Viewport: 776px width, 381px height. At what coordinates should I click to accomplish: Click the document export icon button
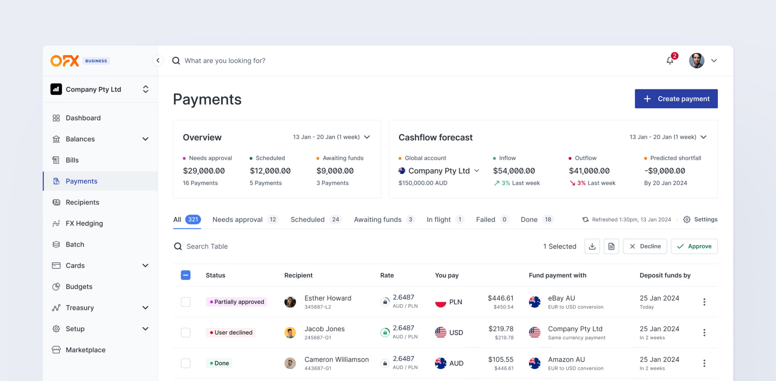611,246
